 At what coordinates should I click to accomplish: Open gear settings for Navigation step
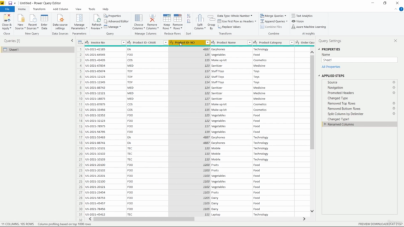point(394,88)
